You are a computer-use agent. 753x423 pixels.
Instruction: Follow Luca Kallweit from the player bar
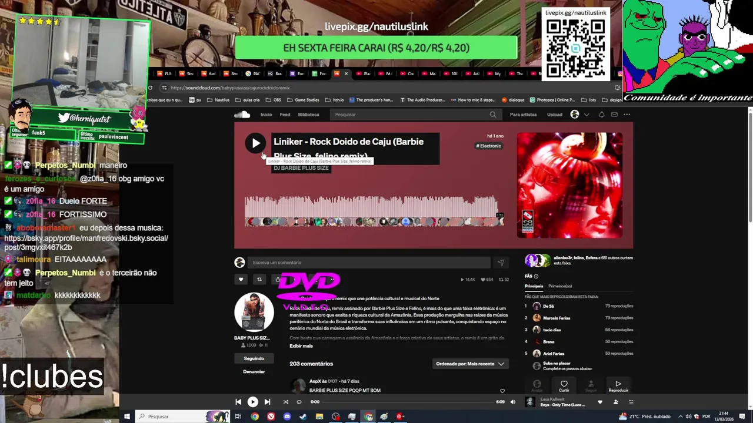click(616, 402)
